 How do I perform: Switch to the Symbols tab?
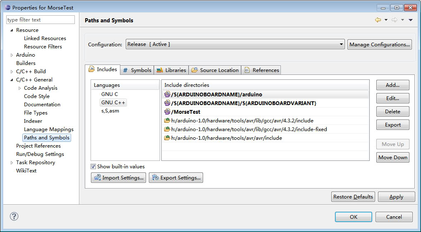[137, 70]
